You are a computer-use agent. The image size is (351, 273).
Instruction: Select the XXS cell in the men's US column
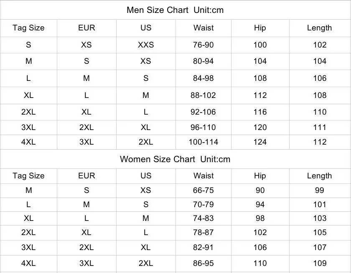coord(146,45)
